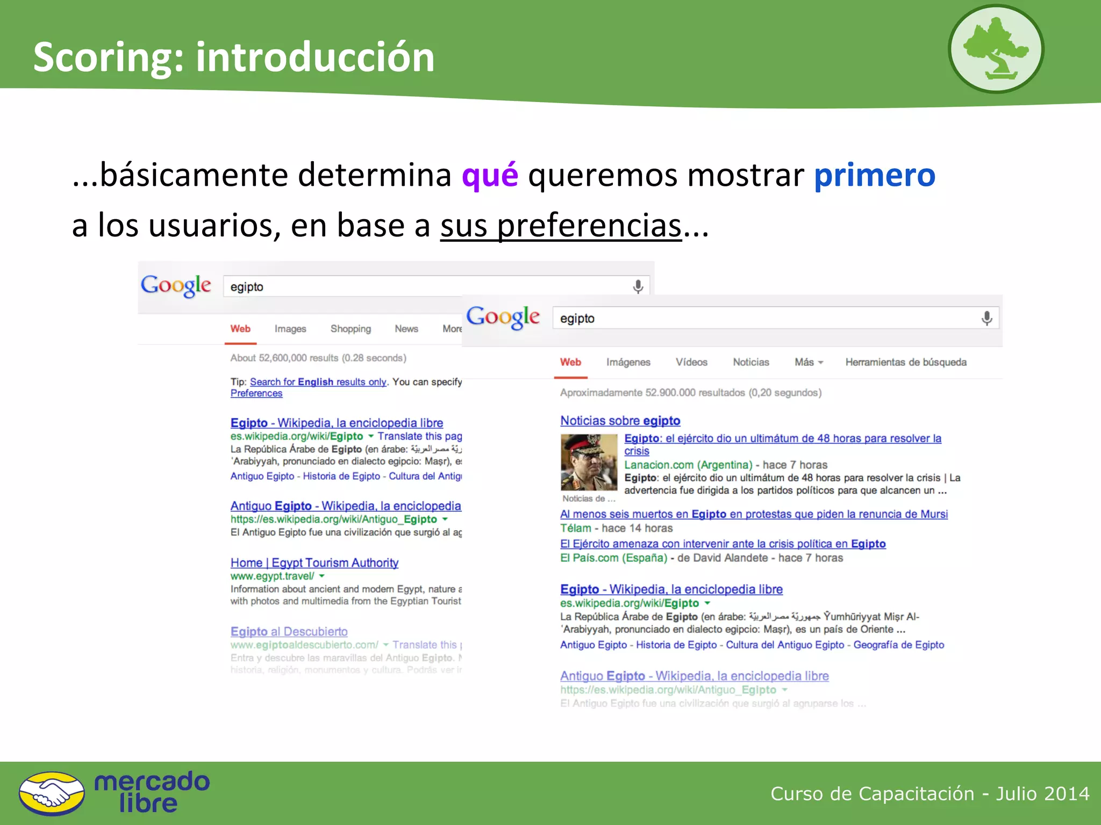Open dropdown arrow after Antiguo_Egipto URL on right
This screenshot has width=1101, height=825.
(x=784, y=690)
